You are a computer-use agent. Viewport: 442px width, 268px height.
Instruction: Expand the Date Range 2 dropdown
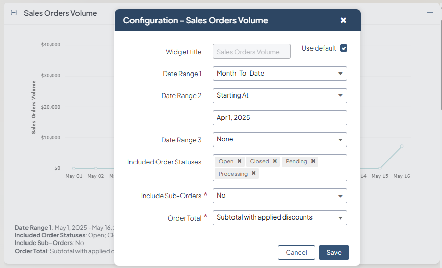click(x=279, y=95)
